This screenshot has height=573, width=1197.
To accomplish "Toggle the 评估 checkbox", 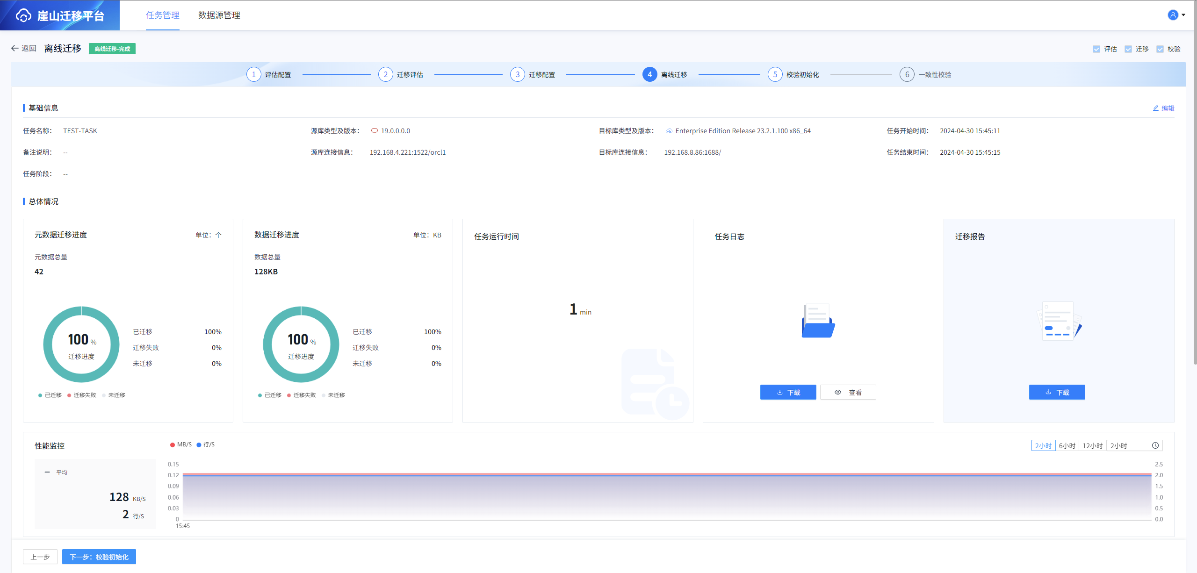I will coord(1096,49).
